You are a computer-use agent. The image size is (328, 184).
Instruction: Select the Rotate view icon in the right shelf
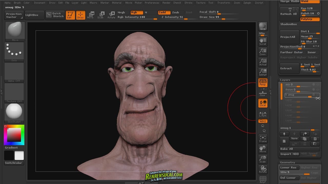click(x=263, y=169)
